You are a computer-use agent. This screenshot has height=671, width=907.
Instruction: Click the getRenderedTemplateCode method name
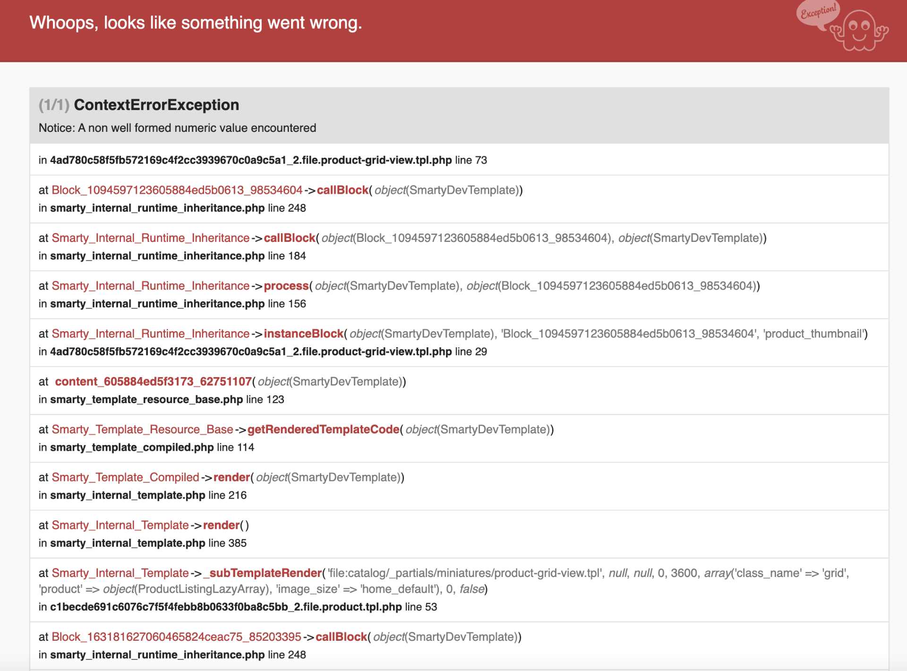(323, 429)
